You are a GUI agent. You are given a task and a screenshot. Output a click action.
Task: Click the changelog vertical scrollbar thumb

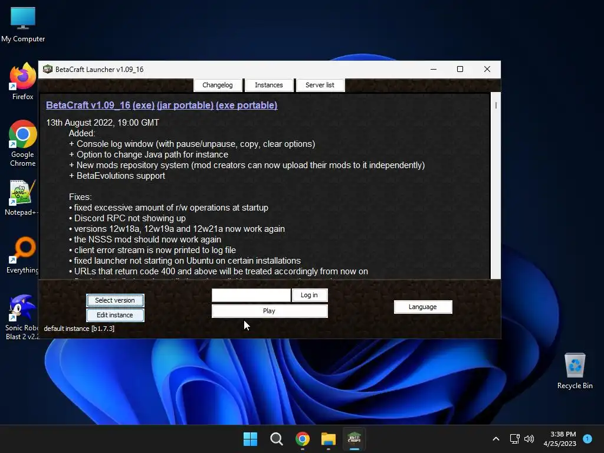pyautogui.click(x=495, y=105)
